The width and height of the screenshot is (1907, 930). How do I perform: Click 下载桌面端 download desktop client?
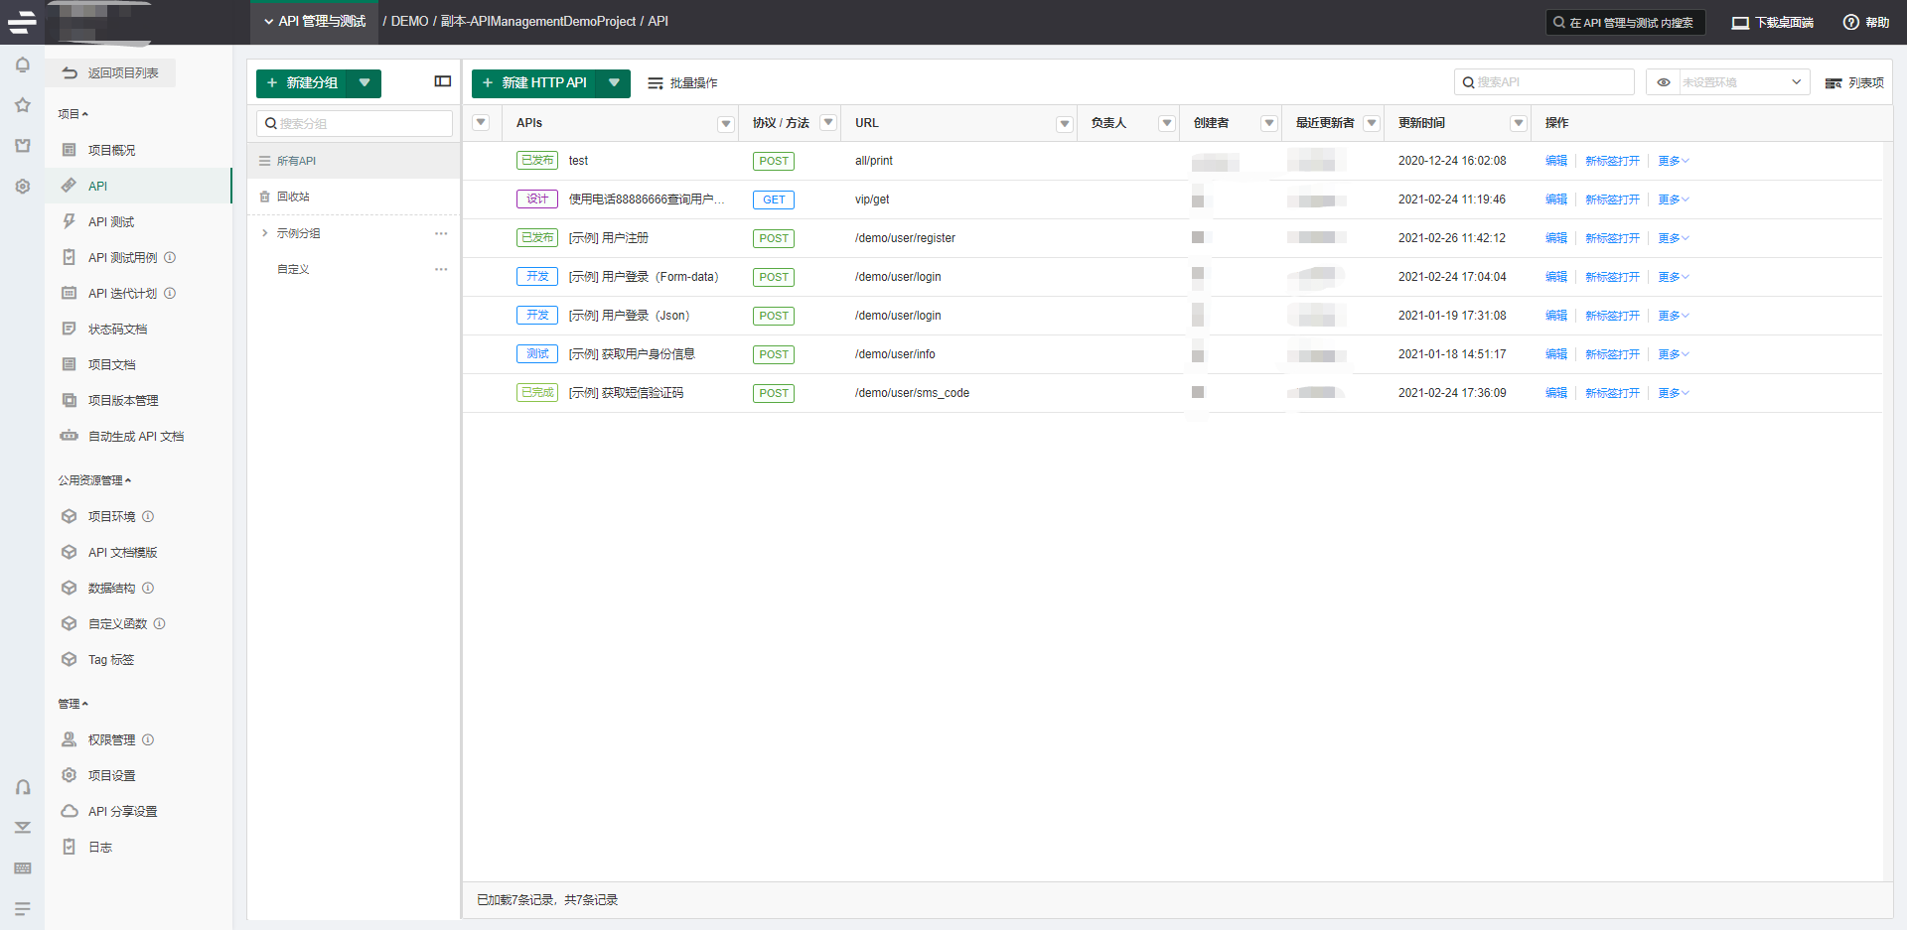point(1773,22)
